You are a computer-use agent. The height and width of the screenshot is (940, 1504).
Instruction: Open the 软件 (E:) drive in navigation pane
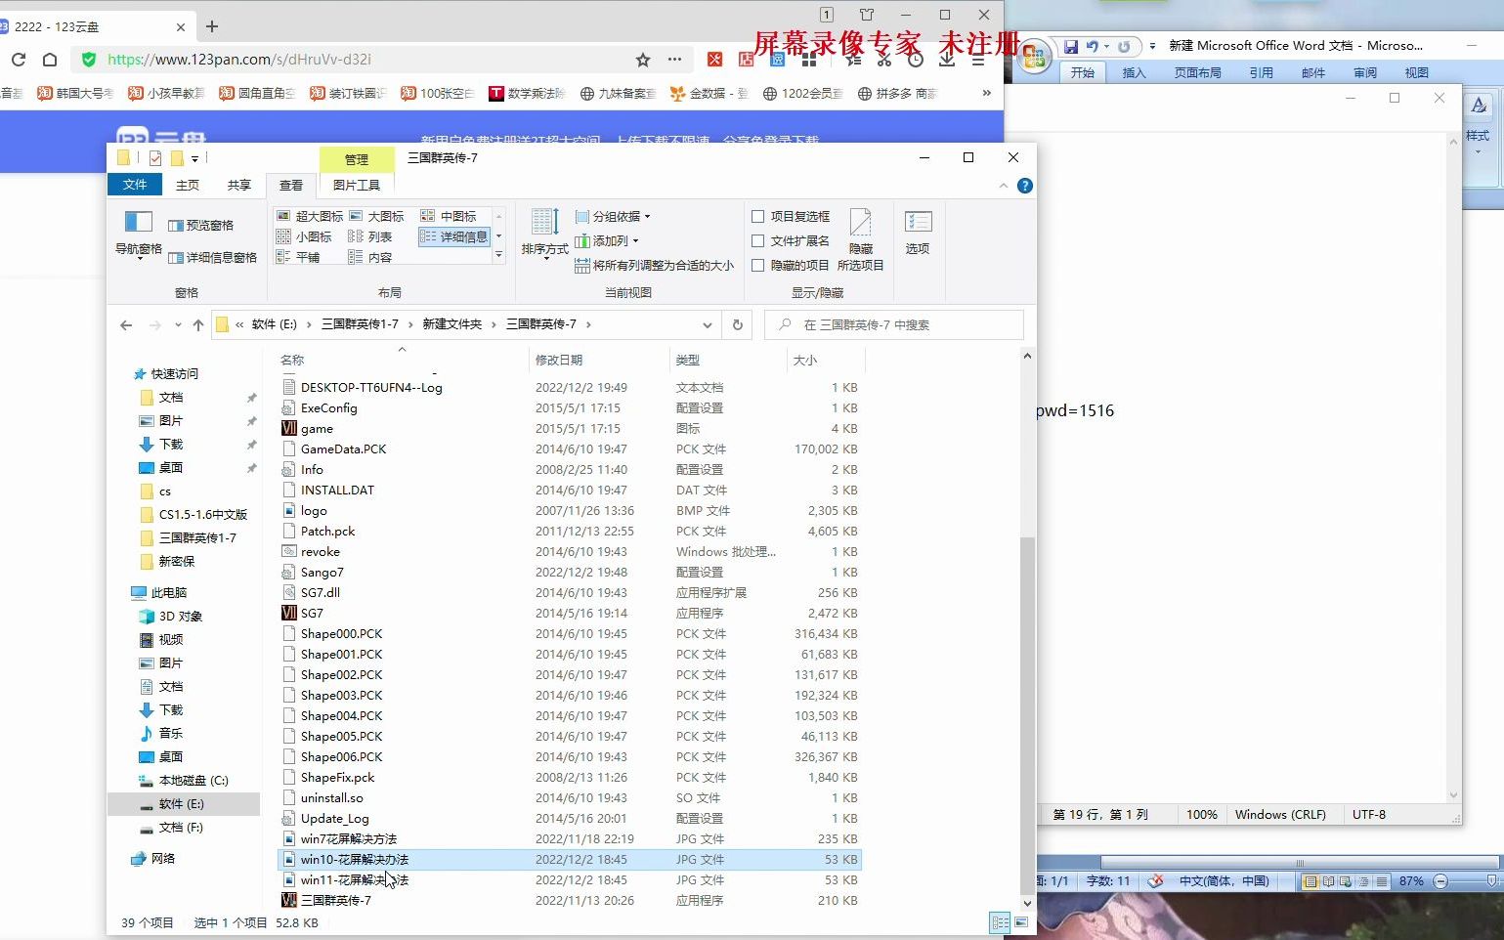coord(182,804)
